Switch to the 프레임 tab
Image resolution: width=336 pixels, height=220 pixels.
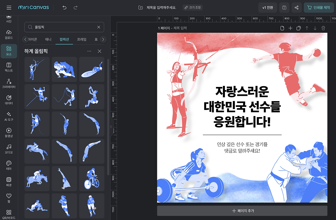(81, 39)
